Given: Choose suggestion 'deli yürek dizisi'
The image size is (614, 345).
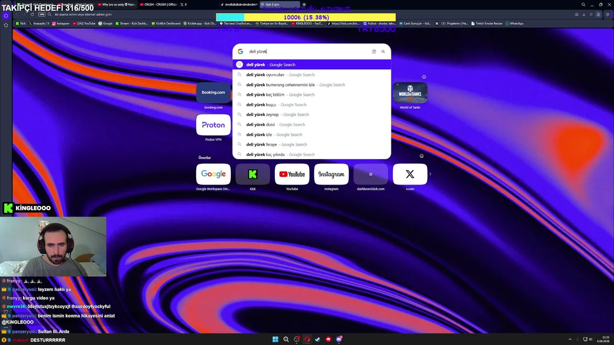Looking at the screenshot, I should point(312,125).
